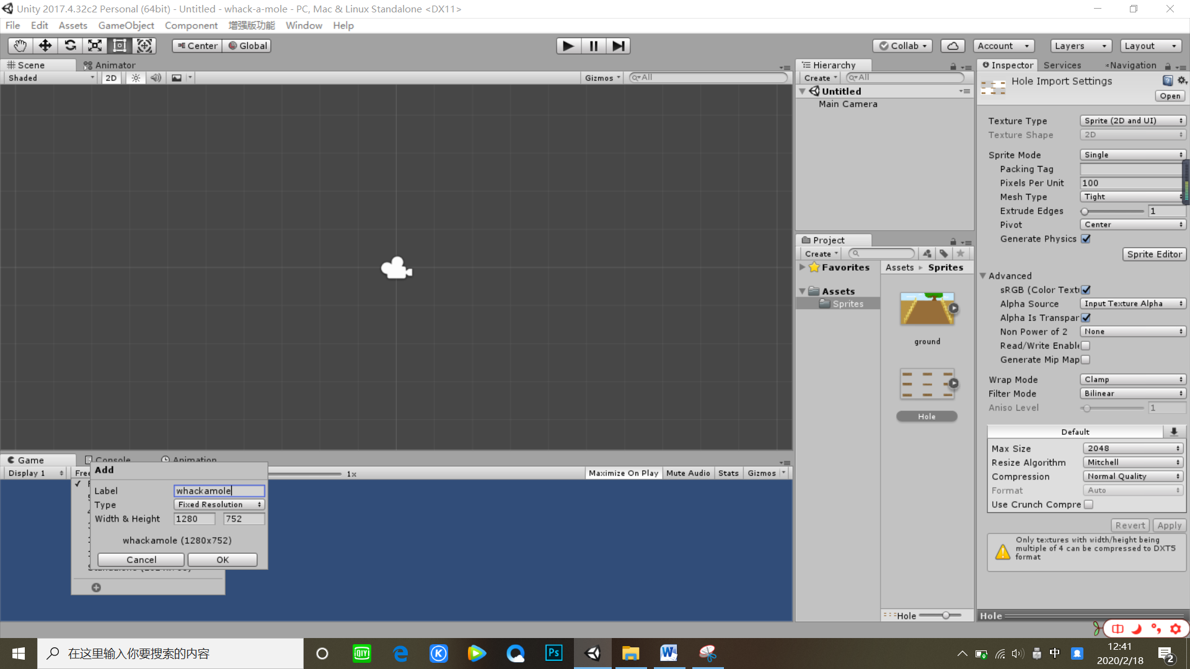Toggle scene lighting sun icon

coord(136,78)
